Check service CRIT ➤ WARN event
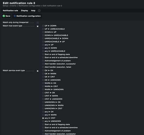The height and width of the screenshot is (135, 144). pyautogui.click(x=43, y=96)
